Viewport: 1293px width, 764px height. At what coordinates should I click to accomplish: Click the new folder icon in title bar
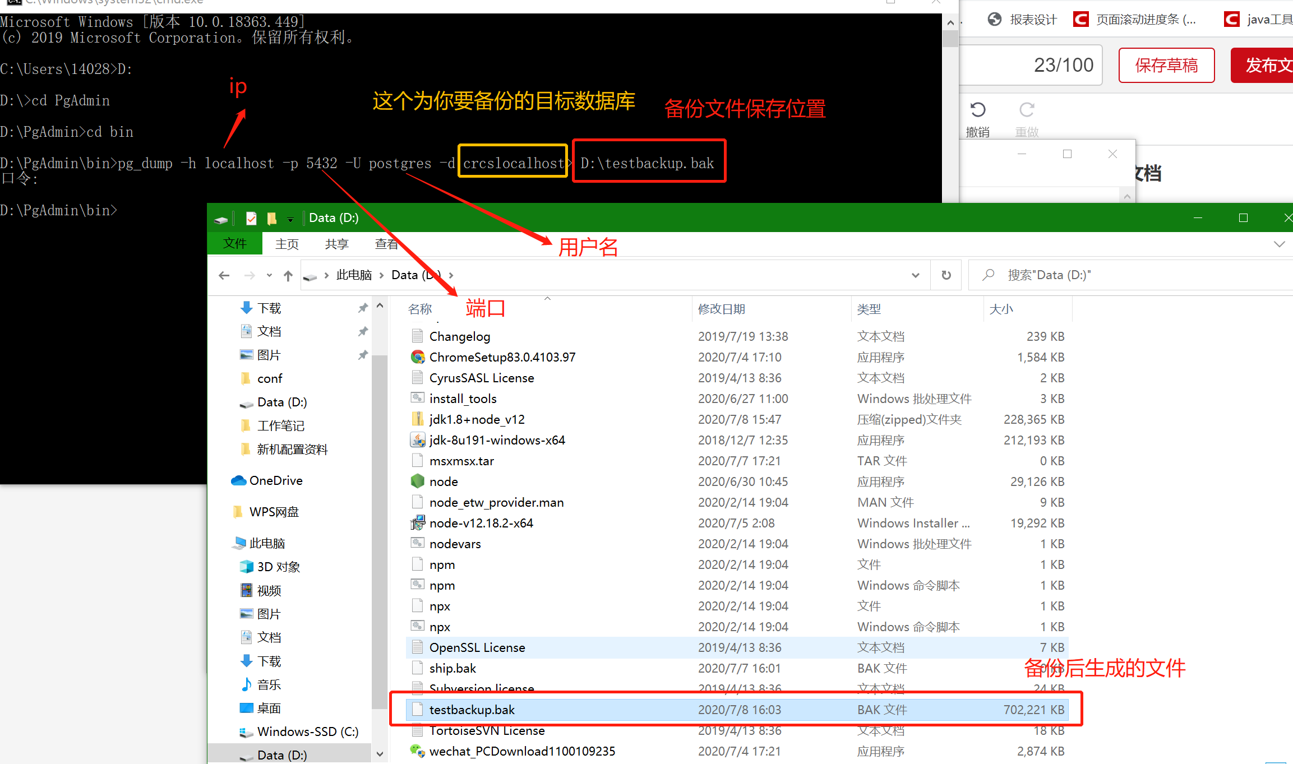pos(272,218)
